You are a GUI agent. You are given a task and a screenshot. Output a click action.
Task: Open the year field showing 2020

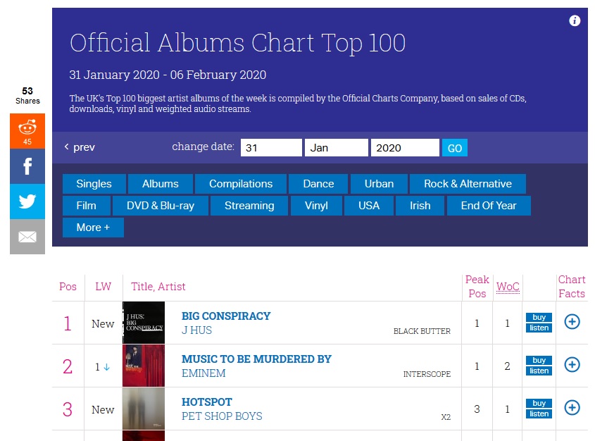[x=405, y=148]
